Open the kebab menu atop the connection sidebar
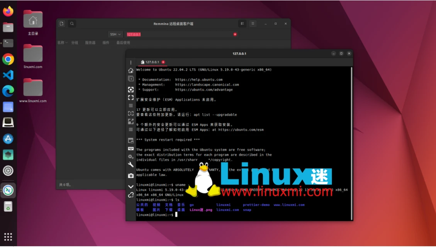Screen dimensions: 436x247 (x=131, y=62)
